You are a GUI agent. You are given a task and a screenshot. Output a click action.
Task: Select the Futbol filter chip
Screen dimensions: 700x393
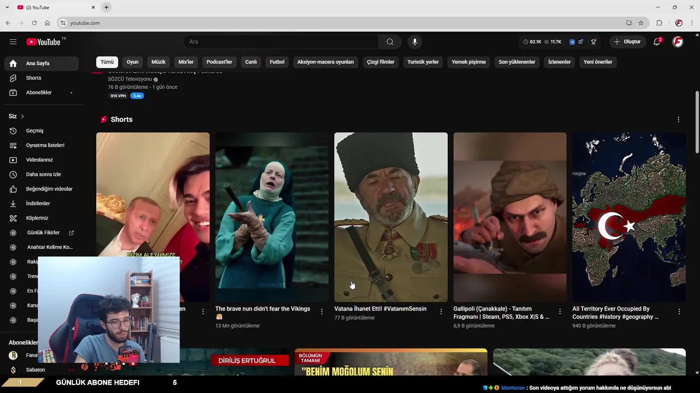277,62
